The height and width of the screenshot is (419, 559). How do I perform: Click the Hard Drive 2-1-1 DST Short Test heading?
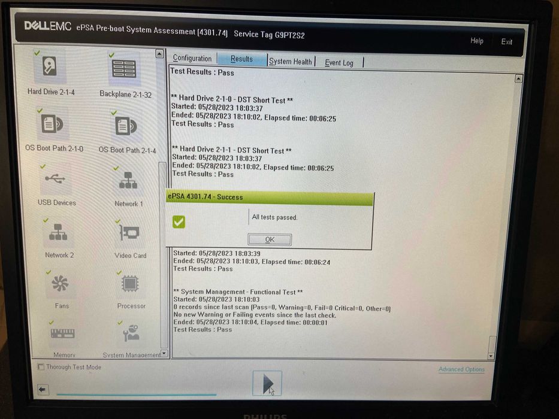tap(232, 150)
